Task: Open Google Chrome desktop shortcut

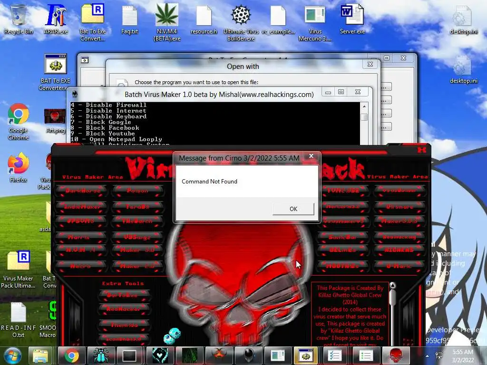Action: pyautogui.click(x=19, y=122)
